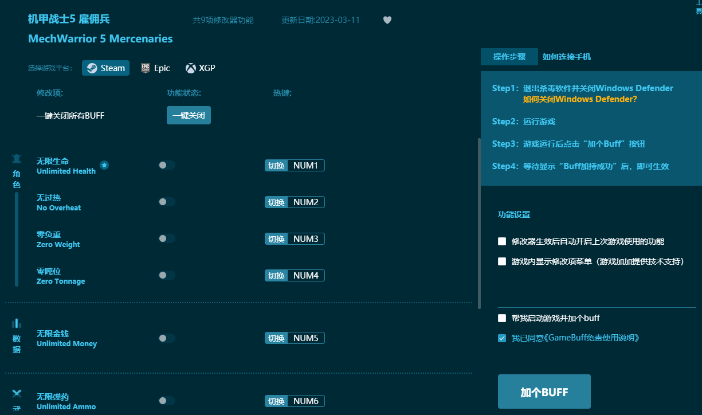
Task: Click the 一键关闭 button
Action: (x=189, y=115)
